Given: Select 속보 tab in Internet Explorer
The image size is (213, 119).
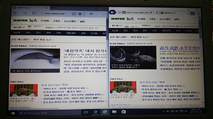Looking at the screenshot, I should click(x=125, y=31).
